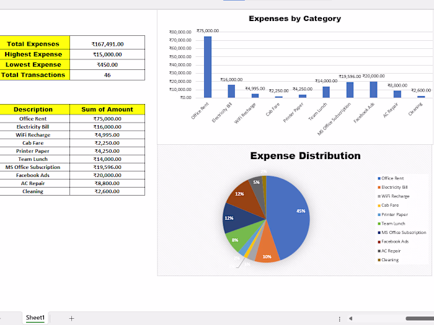Image resolution: width=434 pixels, height=325 pixels.
Task: Select MS Office Subscription legend entry
Action: pos(402,233)
